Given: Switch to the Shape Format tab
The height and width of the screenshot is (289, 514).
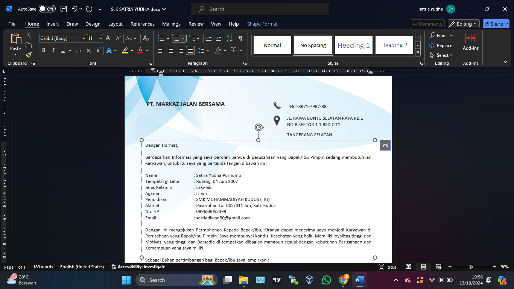Looking at the screenshot, I should click(x=262, y=24).
